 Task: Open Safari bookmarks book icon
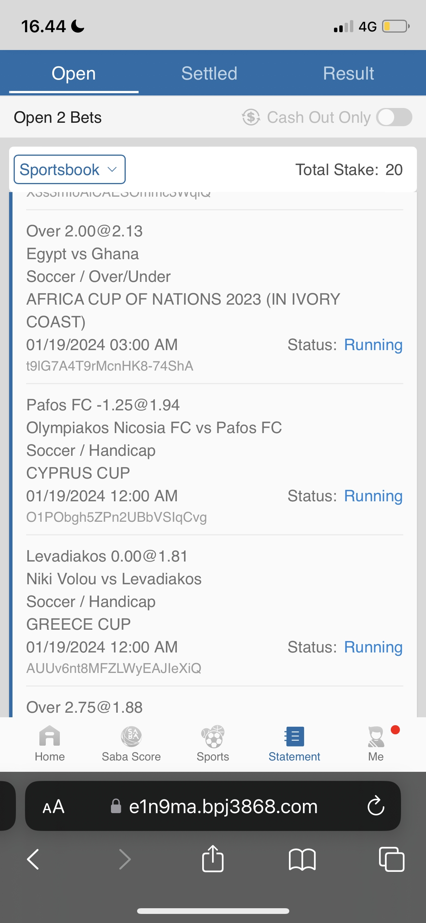tap(302, 859)
